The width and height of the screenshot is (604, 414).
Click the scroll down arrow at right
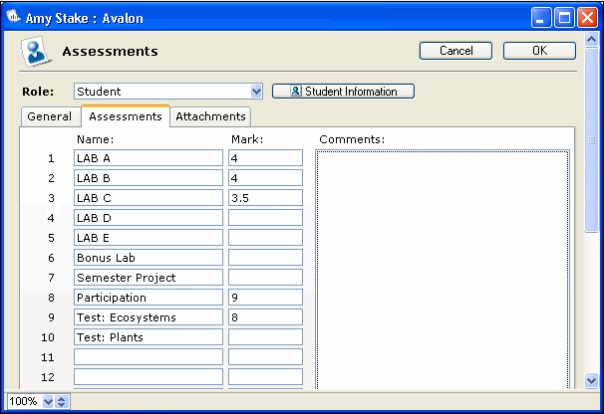pos(592,380)
